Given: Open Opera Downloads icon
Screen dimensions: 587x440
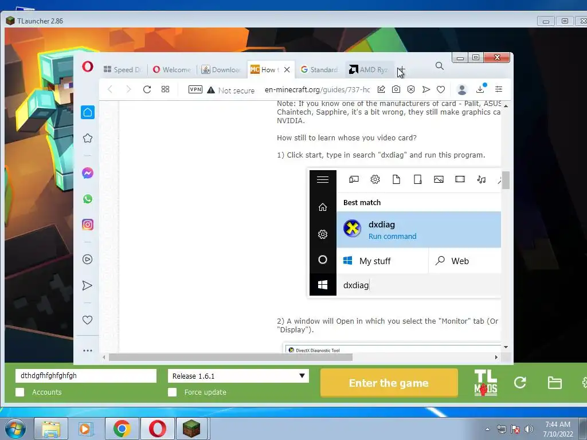Looking at the screenshot, I should (480, 89).
